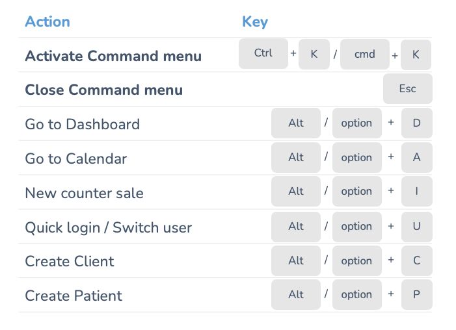Click option key in Create Patient row
Screen dimensions: 456x330
(356, 295)
